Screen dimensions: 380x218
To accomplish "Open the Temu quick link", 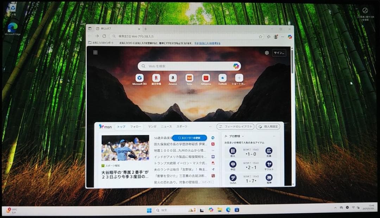I will 189,78.
